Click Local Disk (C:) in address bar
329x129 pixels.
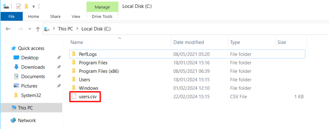[96, 29]
